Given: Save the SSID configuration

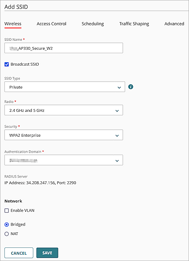Looking at the screenshot, I should [x=47, y=253].
